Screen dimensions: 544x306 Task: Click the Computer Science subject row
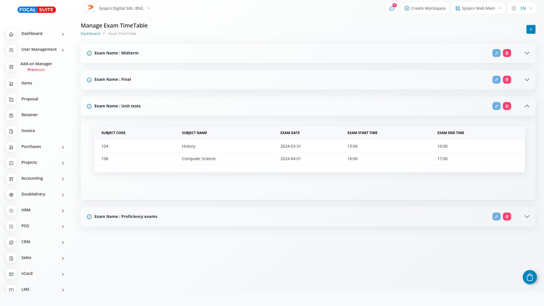point(198,159)
